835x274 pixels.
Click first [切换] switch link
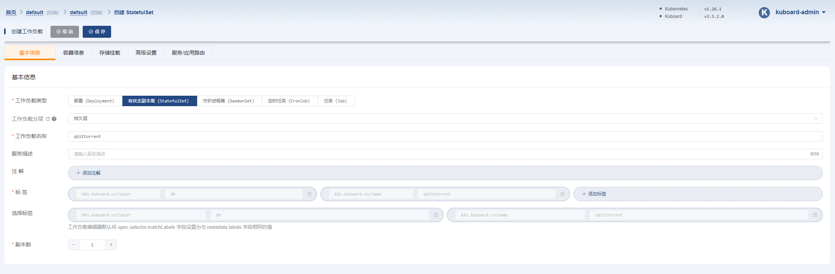53,13
